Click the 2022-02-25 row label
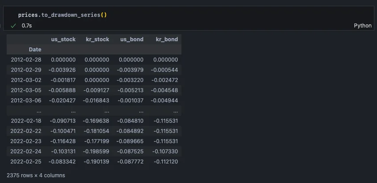This screenshot has height=183, width=377. click(x=26, y=162)
